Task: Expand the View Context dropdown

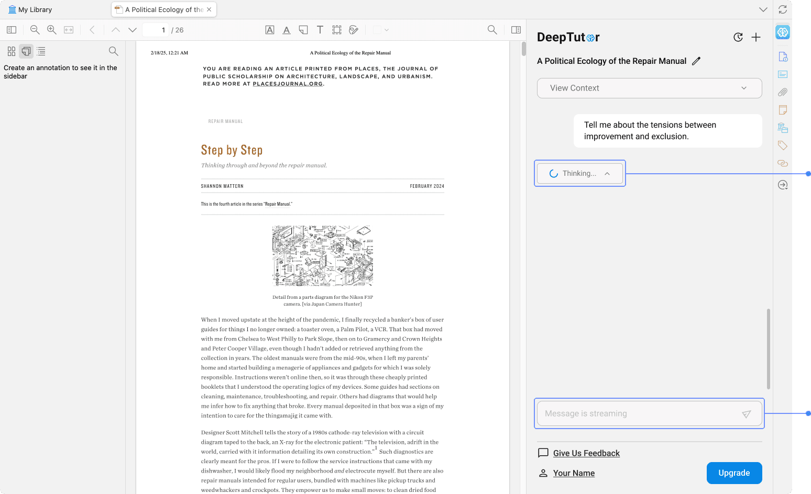Action: tap(650, 88)
